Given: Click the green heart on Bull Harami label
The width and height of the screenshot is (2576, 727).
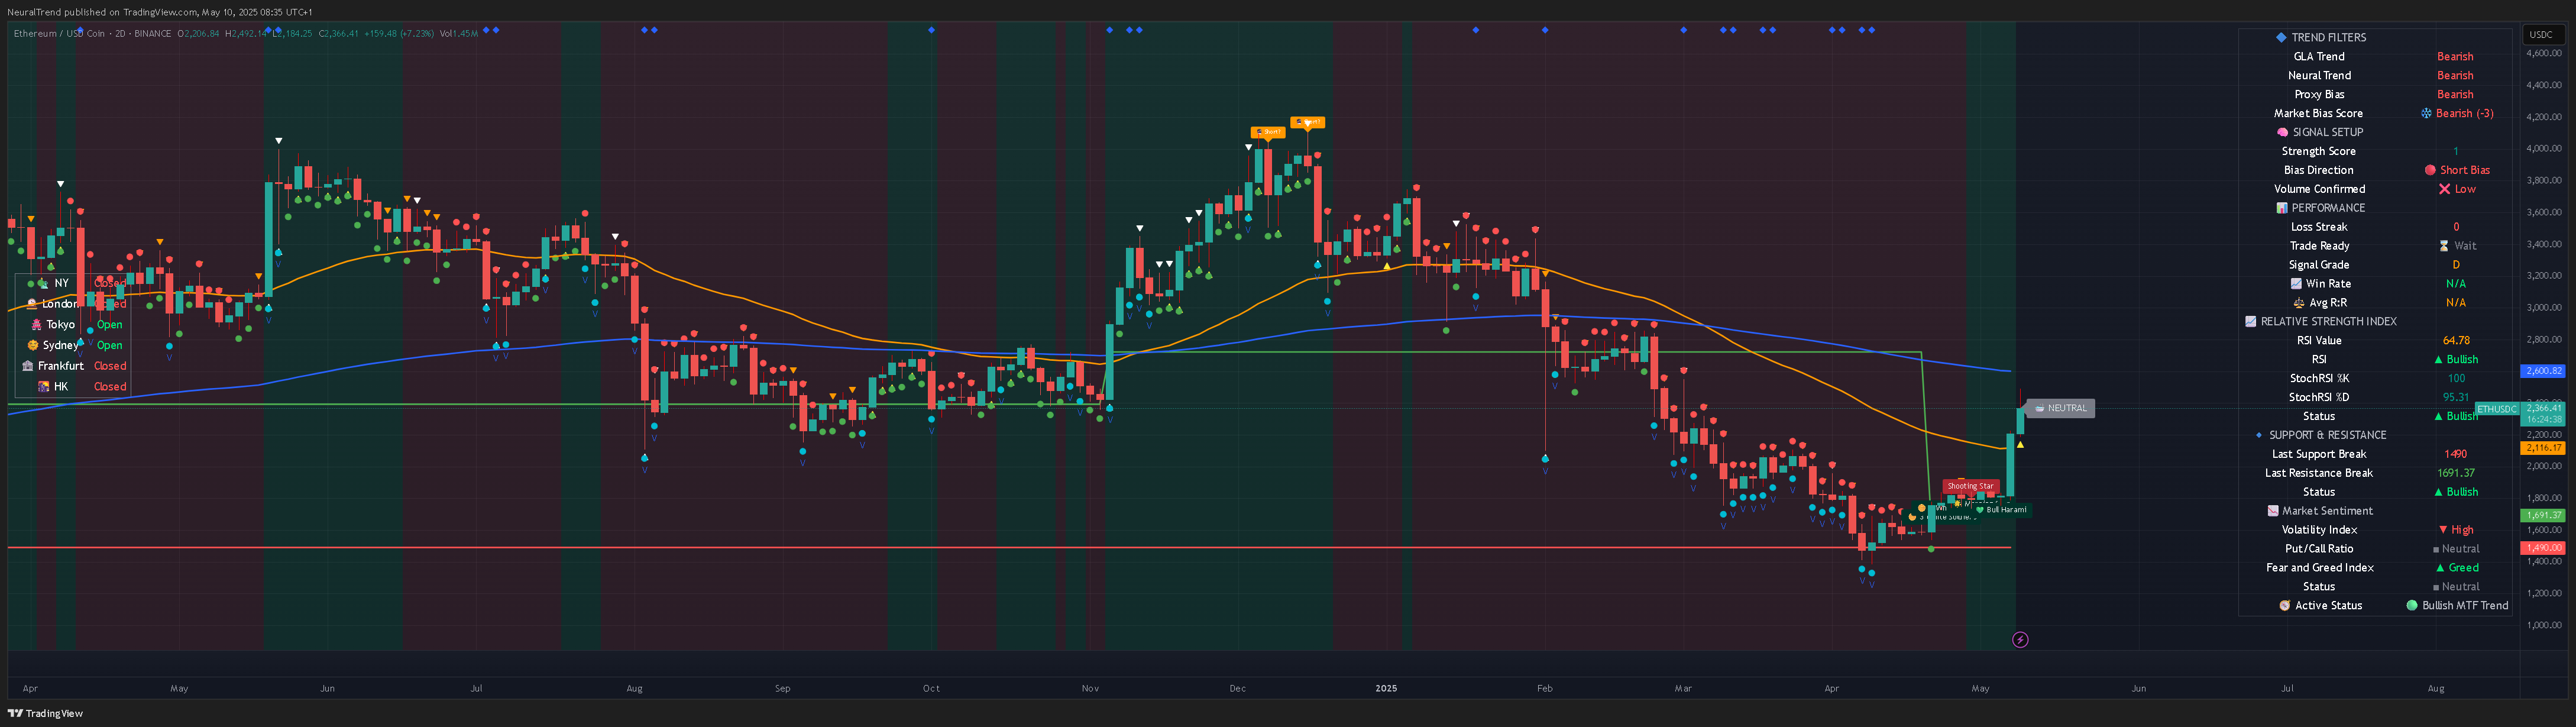Looking at the screenshot, I should click(x=1980, y=510).
